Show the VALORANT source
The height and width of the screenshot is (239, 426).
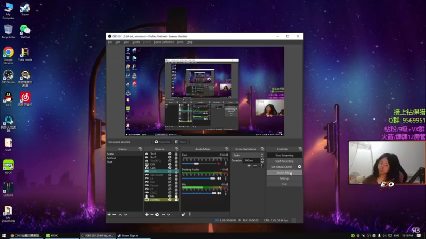(170, 175)
